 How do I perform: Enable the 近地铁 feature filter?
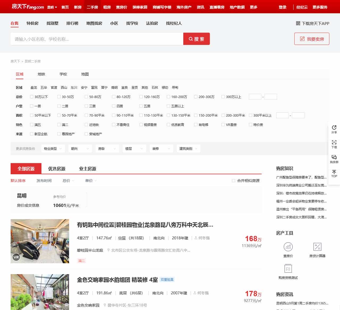click(86, 124)
